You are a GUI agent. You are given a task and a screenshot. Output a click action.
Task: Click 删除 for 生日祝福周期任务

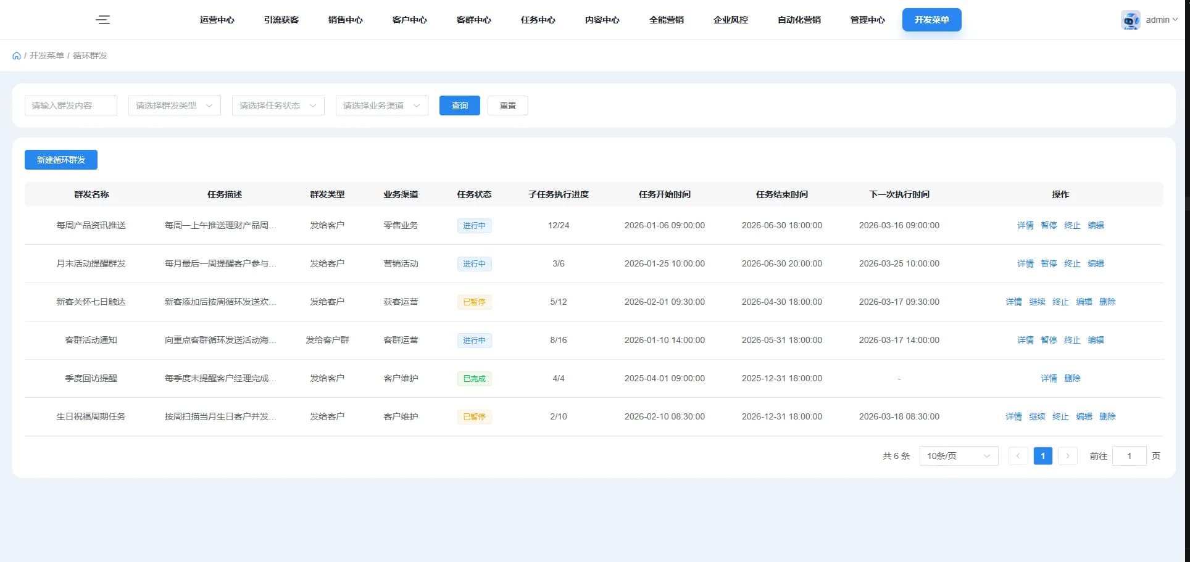pos(1107,416)
